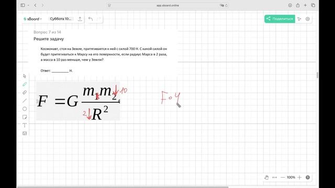Open browser downloads
The width and height of the screenshot is (335, 188).
pos(290,5)
